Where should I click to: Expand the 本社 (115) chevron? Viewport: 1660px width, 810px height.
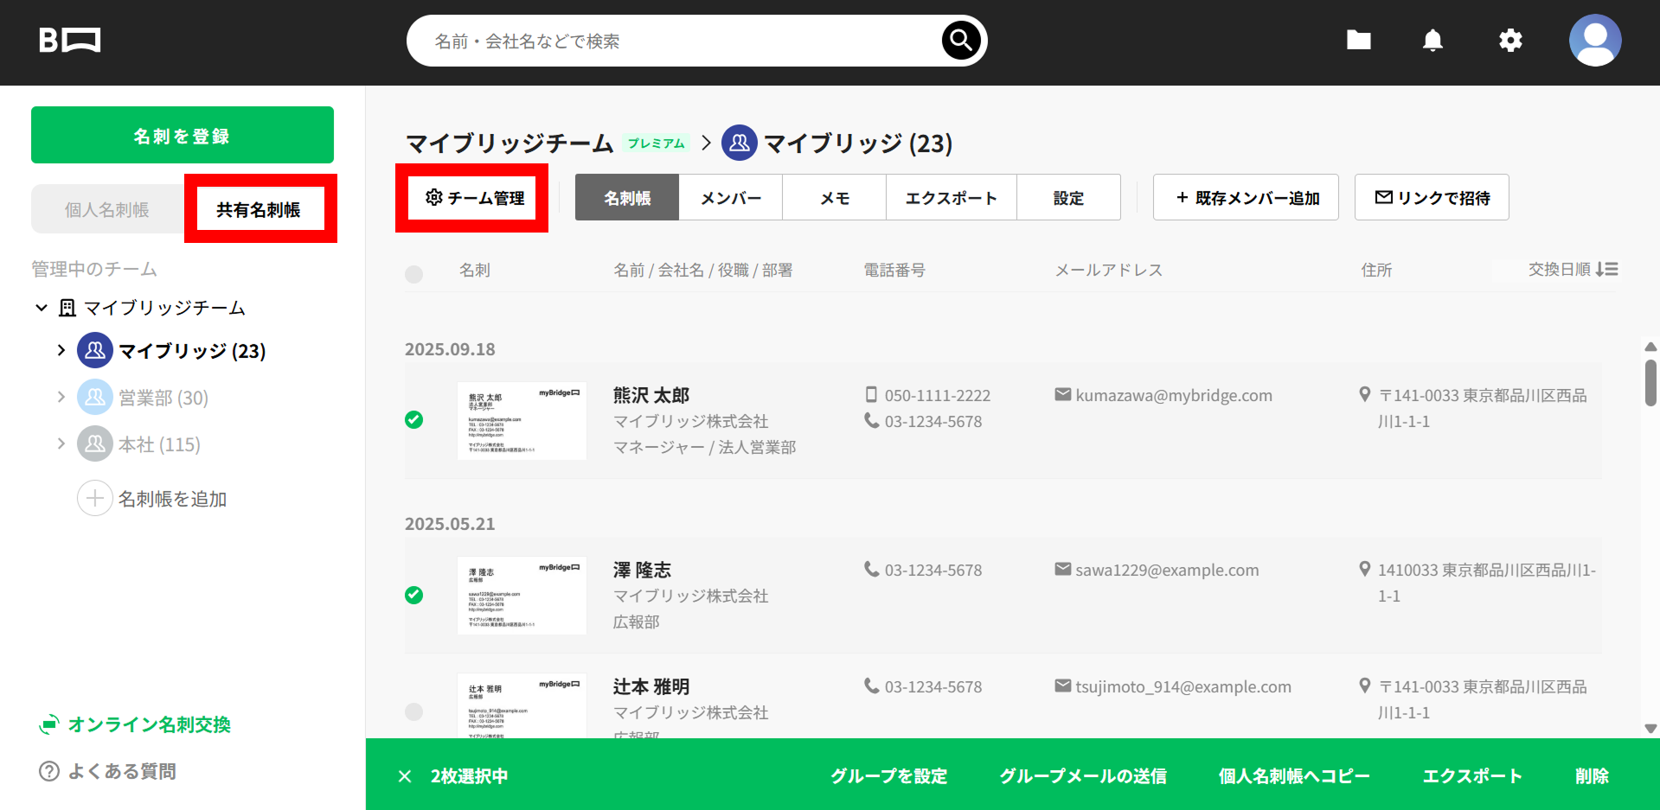point(61,443)
